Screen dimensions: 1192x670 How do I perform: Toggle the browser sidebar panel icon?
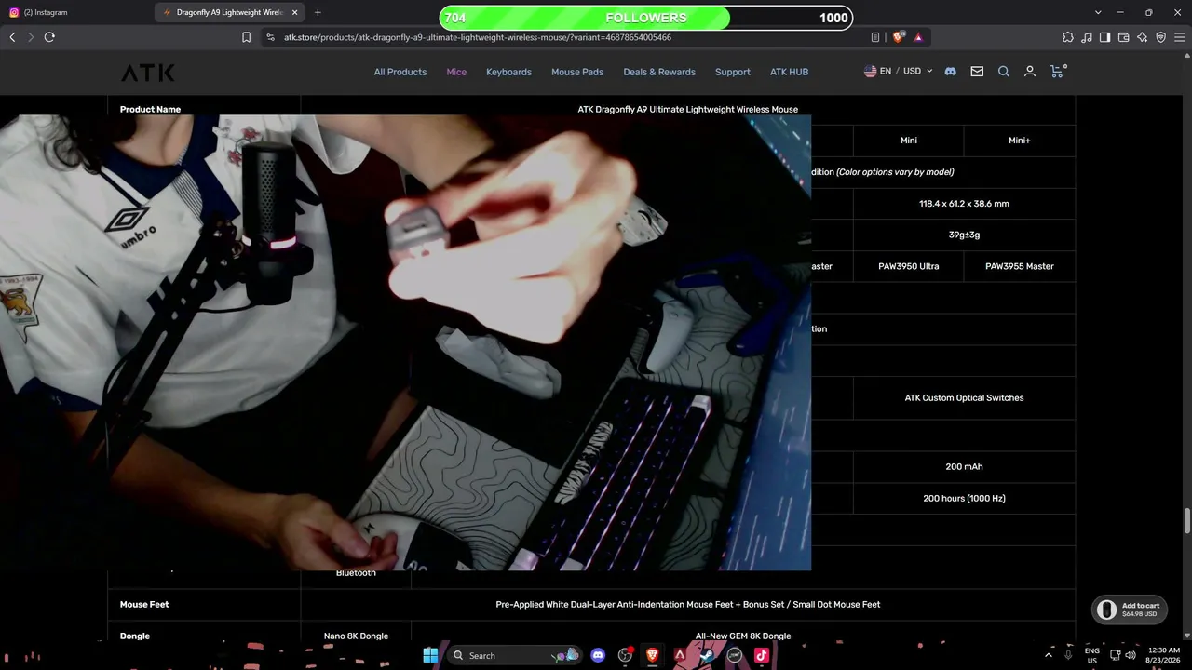1104,37
